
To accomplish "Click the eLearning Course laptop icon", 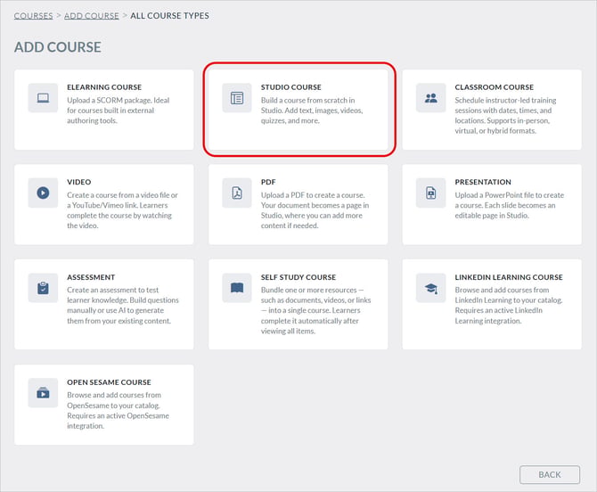I will point(43,98).
